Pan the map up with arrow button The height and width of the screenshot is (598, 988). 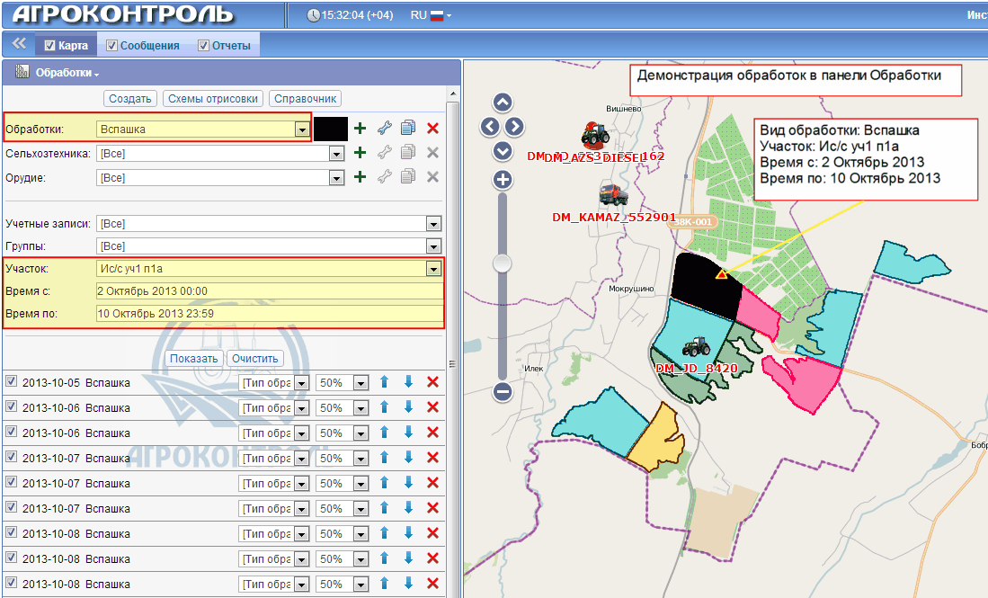coord(503,103)
